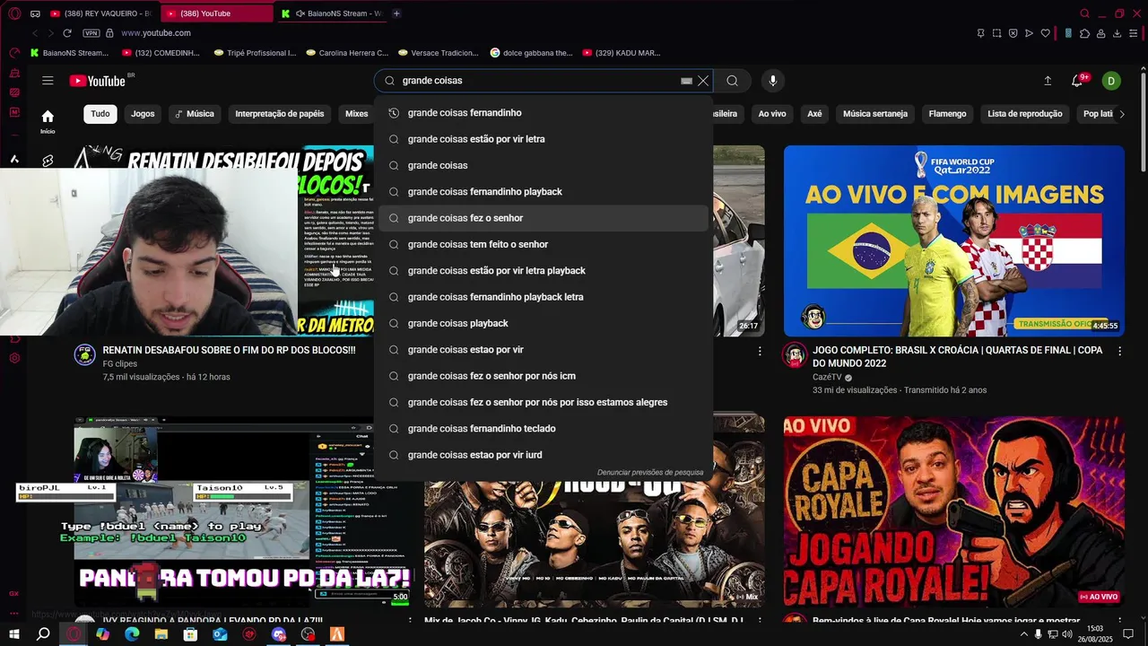This screenshot has width=1148, height=646.
Task: Open Microsoft Edge from taskbar
Action: coord(132,634)
